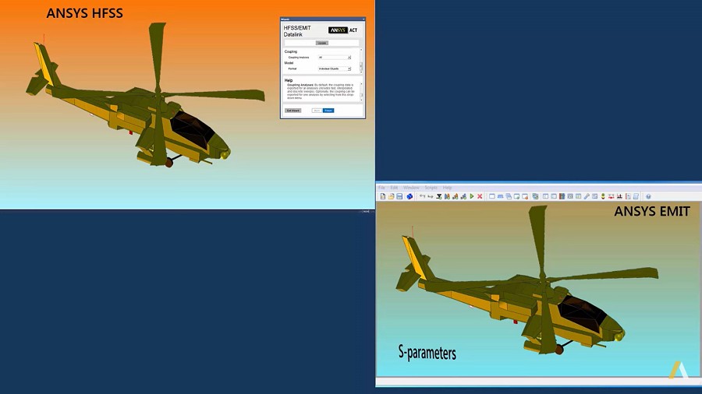
Task: Open the File menu in EMIT
Action: point(381,188)
